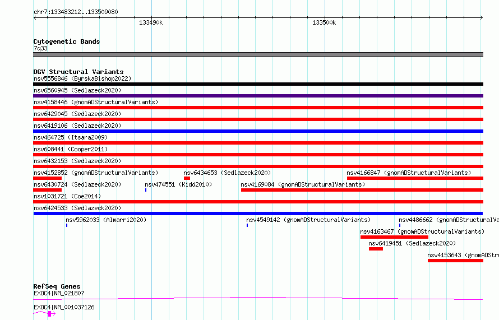The height and width of the screenshot is (320, 499).
Task: Select the small red nsv6434653 variant bar
Action: tap(187, 178)
